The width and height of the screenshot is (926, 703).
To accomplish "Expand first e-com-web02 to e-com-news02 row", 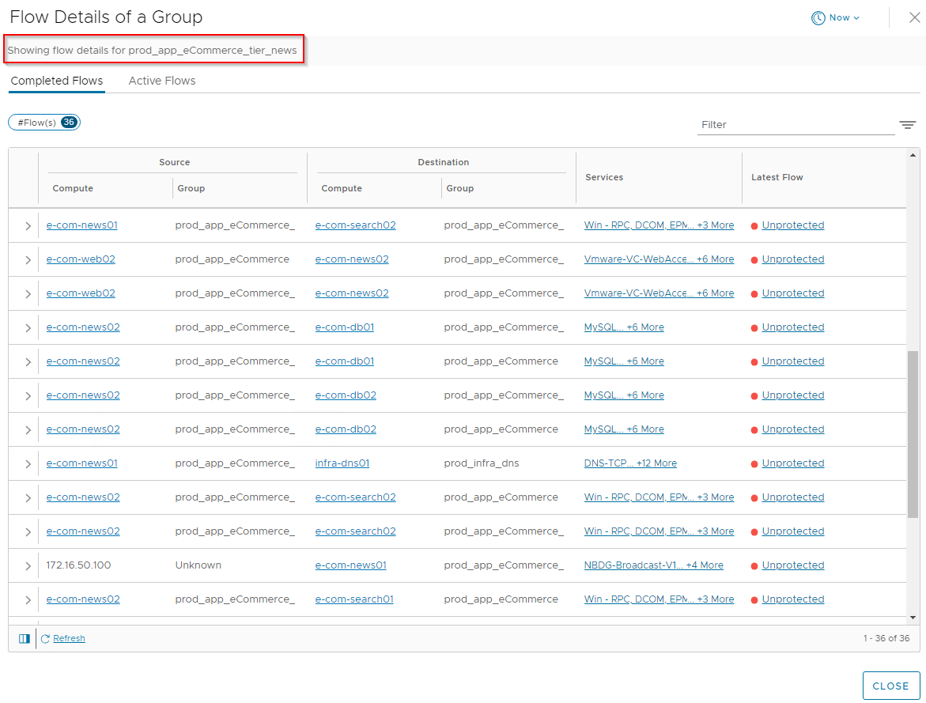I will point(28,260).
